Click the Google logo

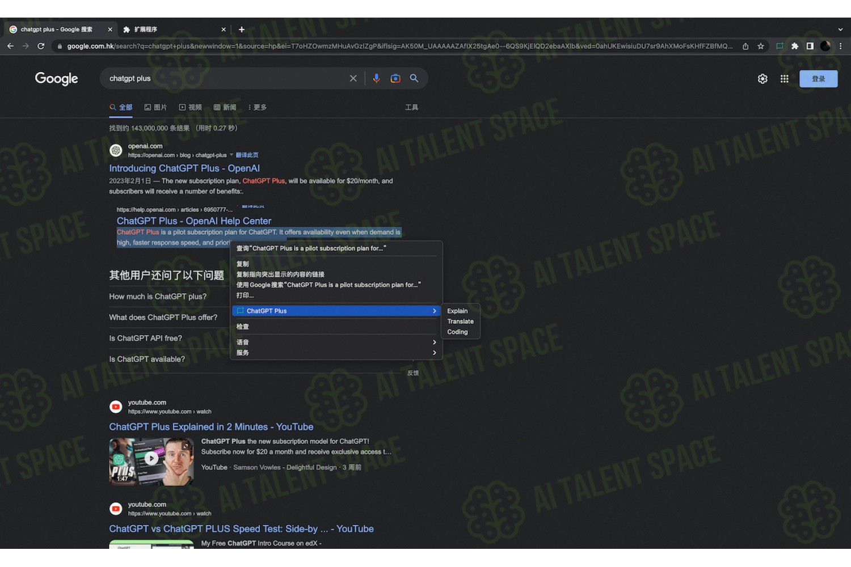[x=56, y=78]
